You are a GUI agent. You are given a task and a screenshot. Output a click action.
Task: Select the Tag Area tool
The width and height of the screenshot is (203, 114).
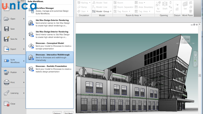(x=141, y=11)
